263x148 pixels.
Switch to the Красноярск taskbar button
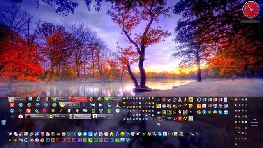17,99
